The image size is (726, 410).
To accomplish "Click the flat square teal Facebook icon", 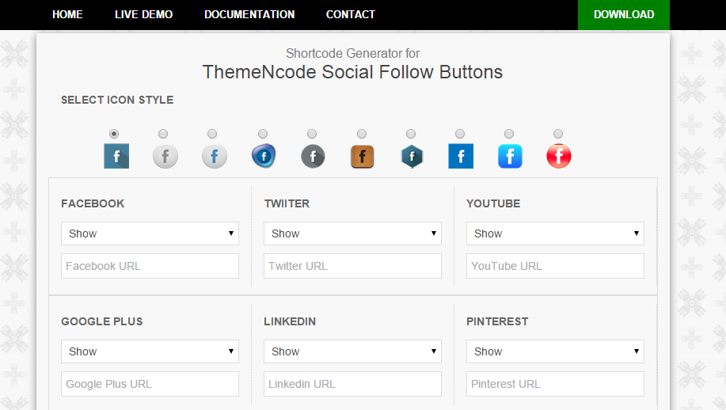I will (116, 156).
